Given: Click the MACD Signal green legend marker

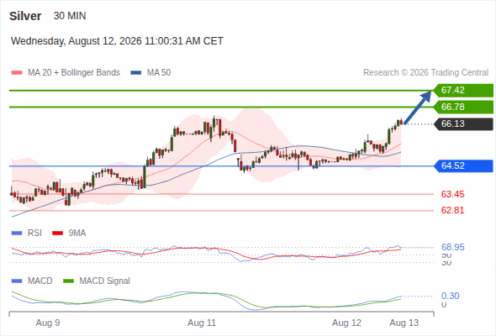Looking at the screenshot, I should click(68, 281).
